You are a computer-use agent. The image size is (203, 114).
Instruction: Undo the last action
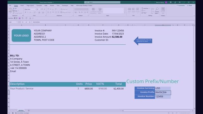click(x=23, y=18)
